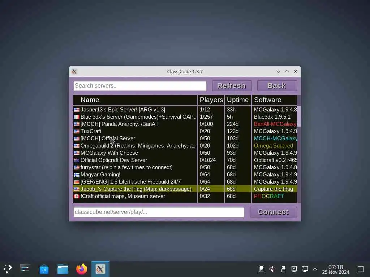Click the 0/1024 players cell
Image resolution: width=370 pixels, height=277 pixels.
click(x=208, y=160)
